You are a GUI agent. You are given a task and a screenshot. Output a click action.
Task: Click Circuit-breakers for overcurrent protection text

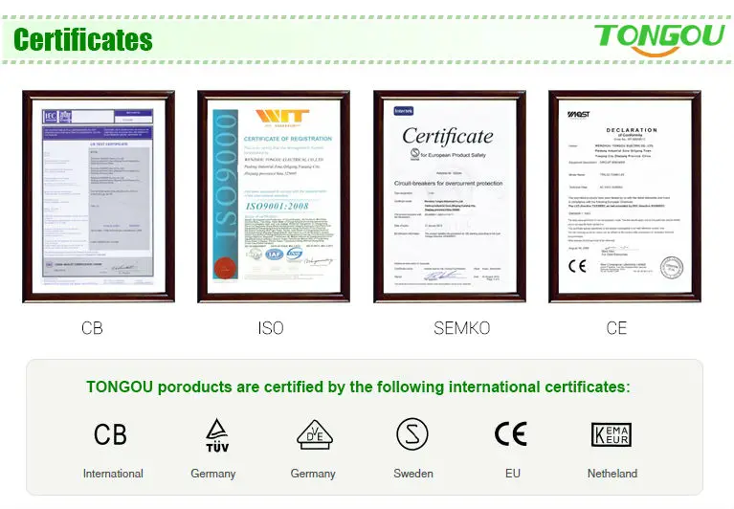point(449,184)
